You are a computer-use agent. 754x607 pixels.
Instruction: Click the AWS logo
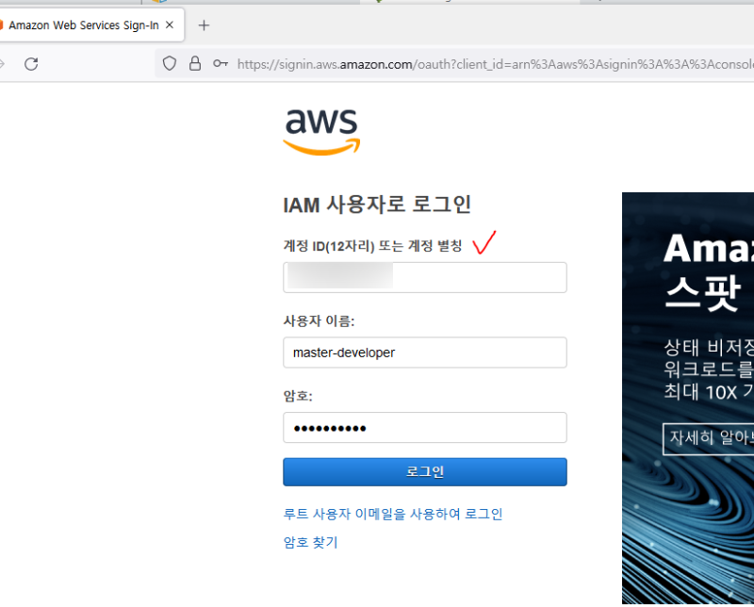click(321, 131)
